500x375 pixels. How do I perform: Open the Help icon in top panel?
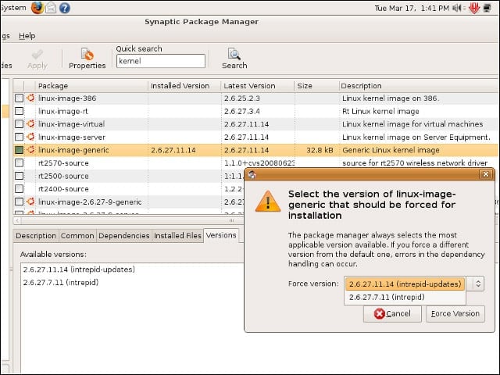[64, 8]
